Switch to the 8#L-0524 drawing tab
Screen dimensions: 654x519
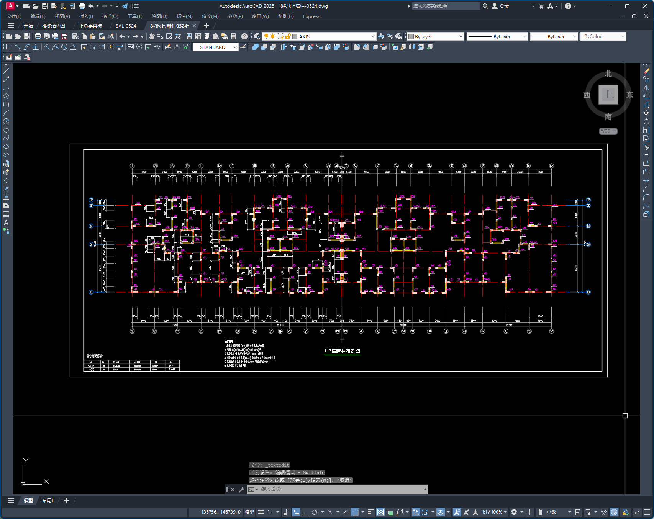(126, 26)
